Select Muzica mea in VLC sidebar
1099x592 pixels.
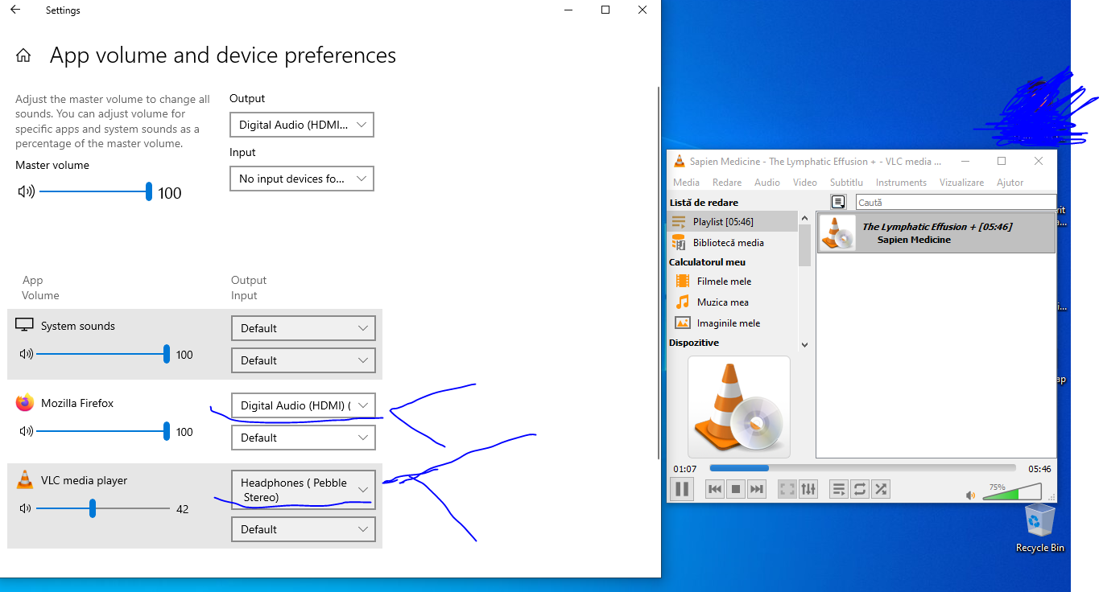[722, 302]
